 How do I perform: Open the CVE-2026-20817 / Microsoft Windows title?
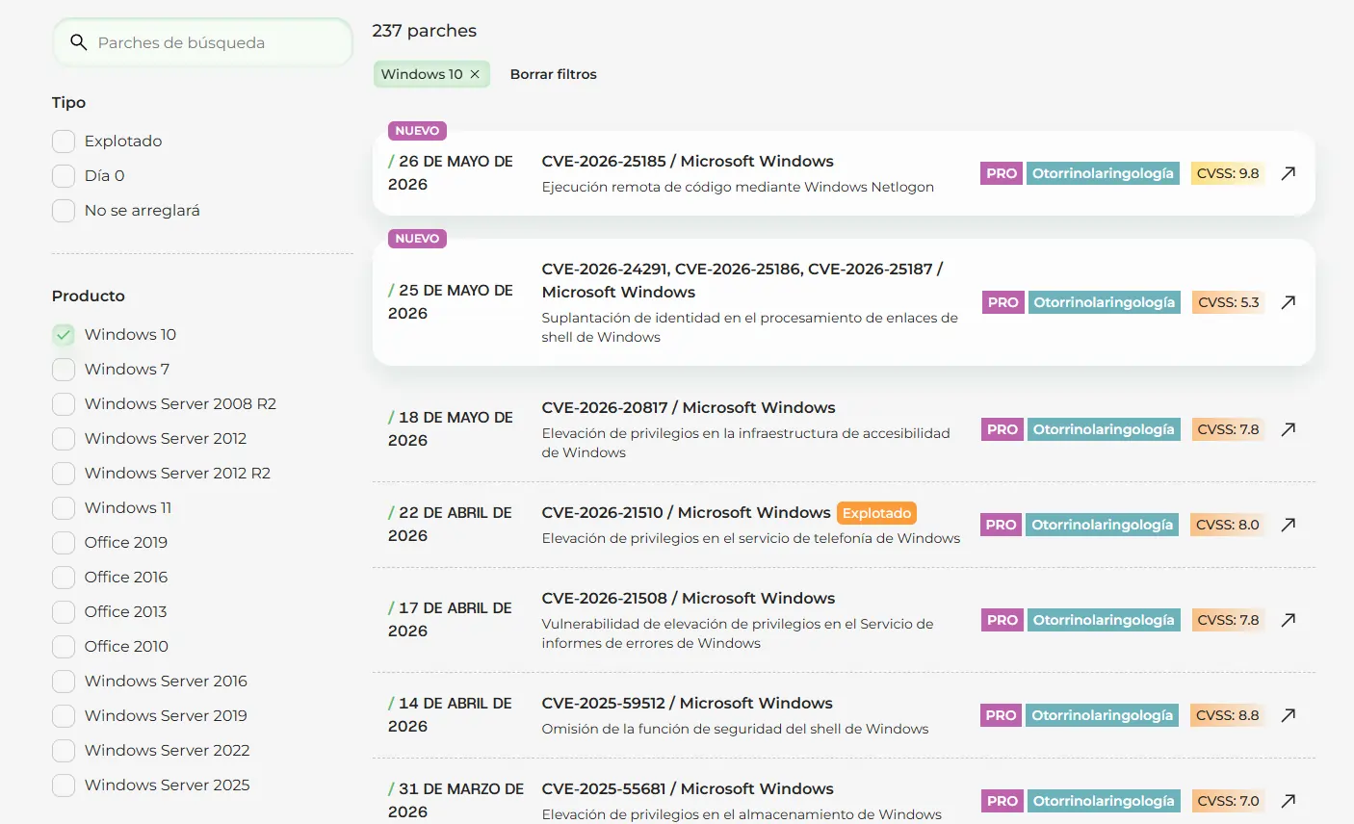pos(689,407)
